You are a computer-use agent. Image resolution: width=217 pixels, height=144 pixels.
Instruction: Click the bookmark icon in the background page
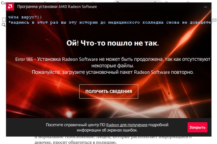(x=4, y=20)
